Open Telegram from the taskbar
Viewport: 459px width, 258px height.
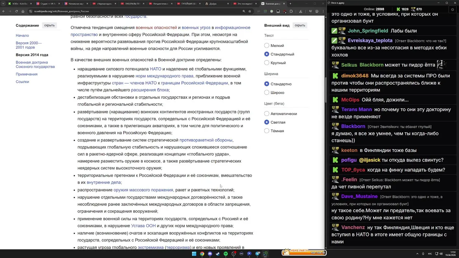point(257,254)
